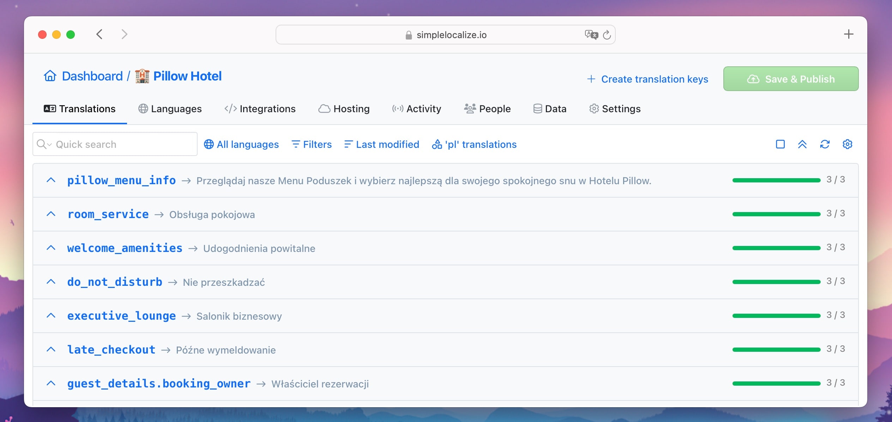Click the late_checkout progress bar
Image resolution: width=892 pixels, height=422 pixels.
[x=776, y=350]
